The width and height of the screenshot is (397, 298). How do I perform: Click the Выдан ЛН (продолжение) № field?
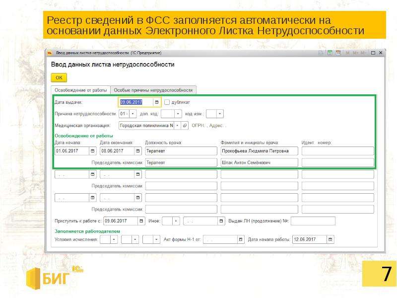point(313,221)
